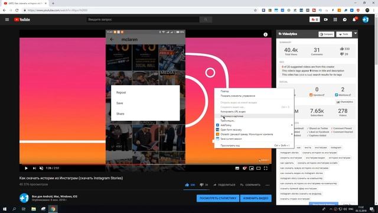378x213 pixels.
Task: Click the instagram stories tag chip
Action: [x=289, y=153]
